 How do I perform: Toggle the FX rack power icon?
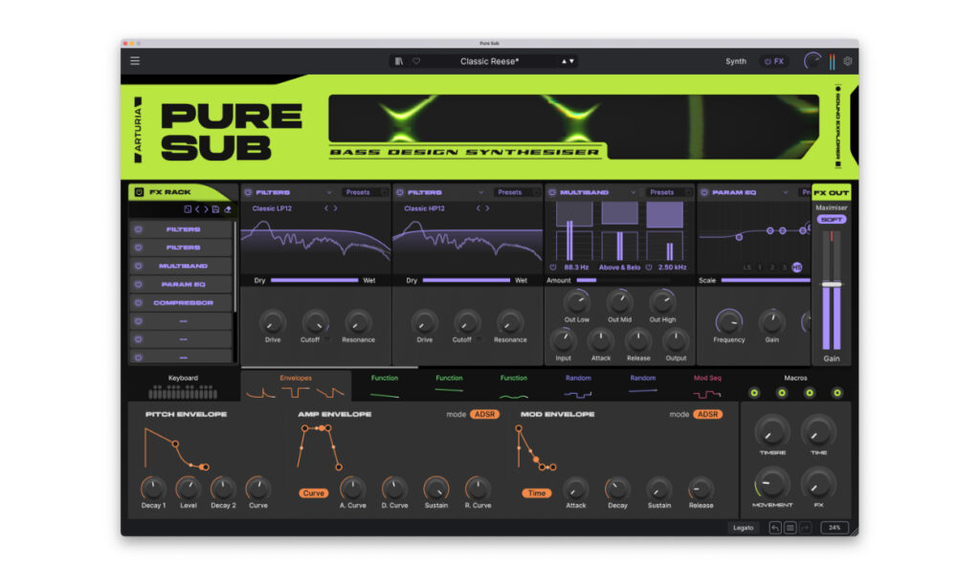point(140,192)
